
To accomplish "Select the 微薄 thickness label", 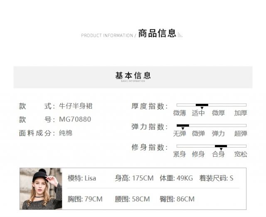I will [x=180, y=113].
